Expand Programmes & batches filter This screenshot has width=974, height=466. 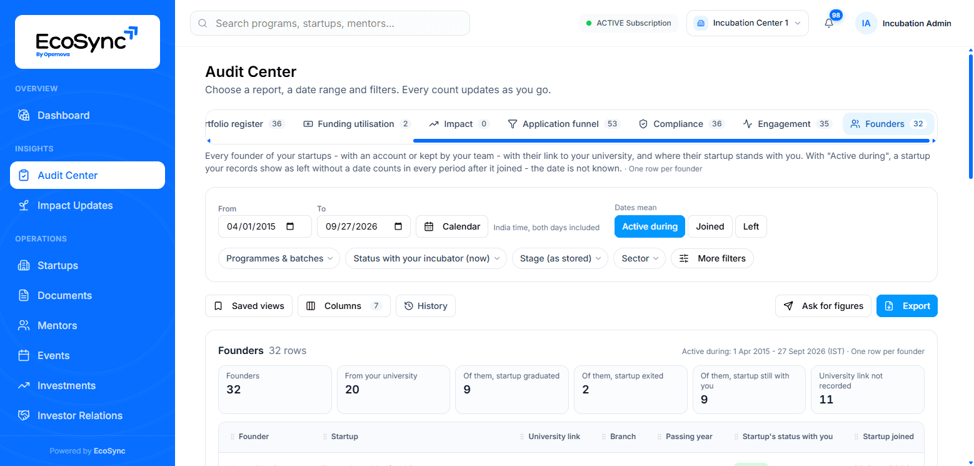click(279, 258)
